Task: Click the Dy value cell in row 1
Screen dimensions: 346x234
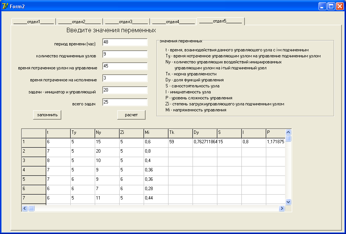Action: coord(205,142)
